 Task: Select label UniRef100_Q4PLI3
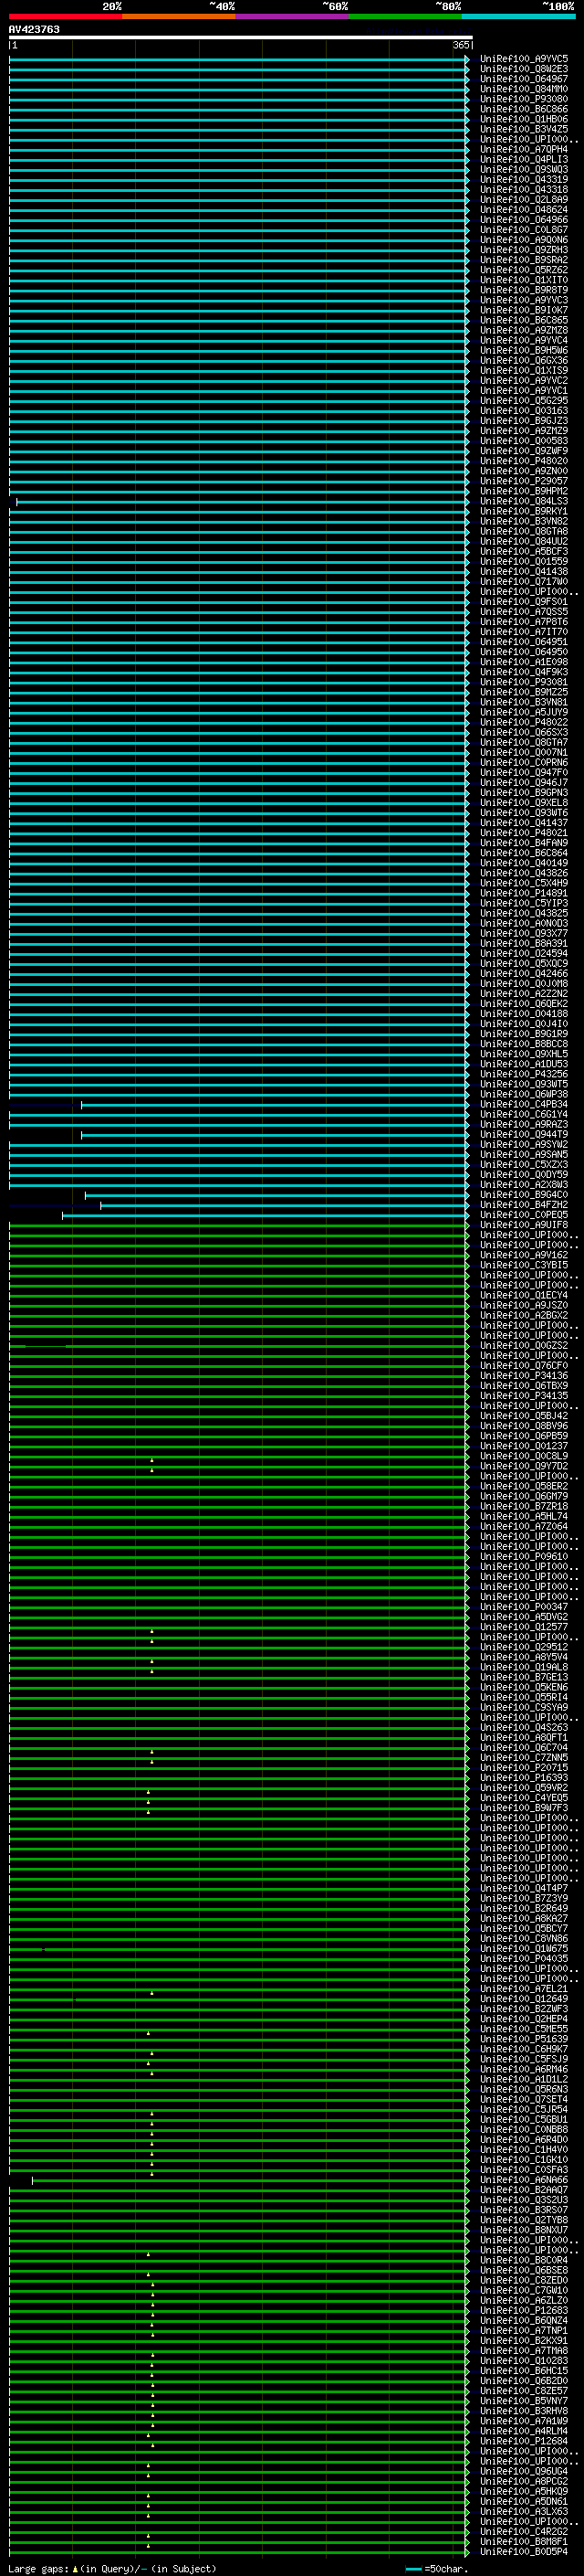(524, 159)
